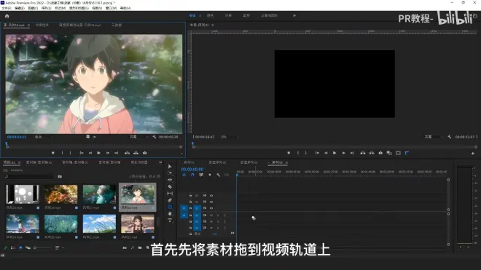Toggle V1 track output eye
Screen dimensions: 481x270
click(211, 208)
